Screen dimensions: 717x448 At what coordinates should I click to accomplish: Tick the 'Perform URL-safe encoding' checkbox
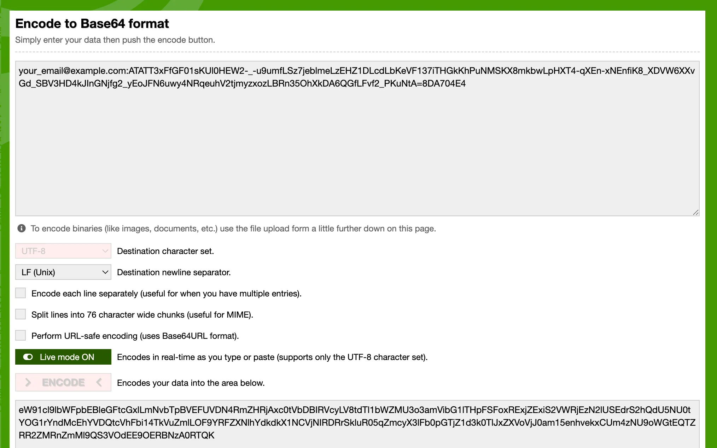coord(21,335)
